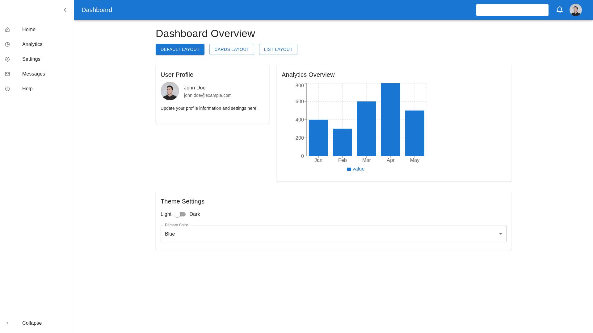Click the search field in header
593x333 pixels.
click(512, 10)
